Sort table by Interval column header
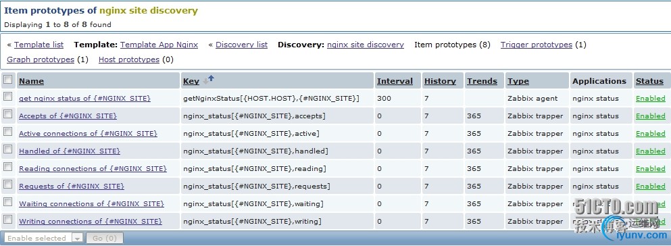Screen dimensions: 671x246 (395, 81)
